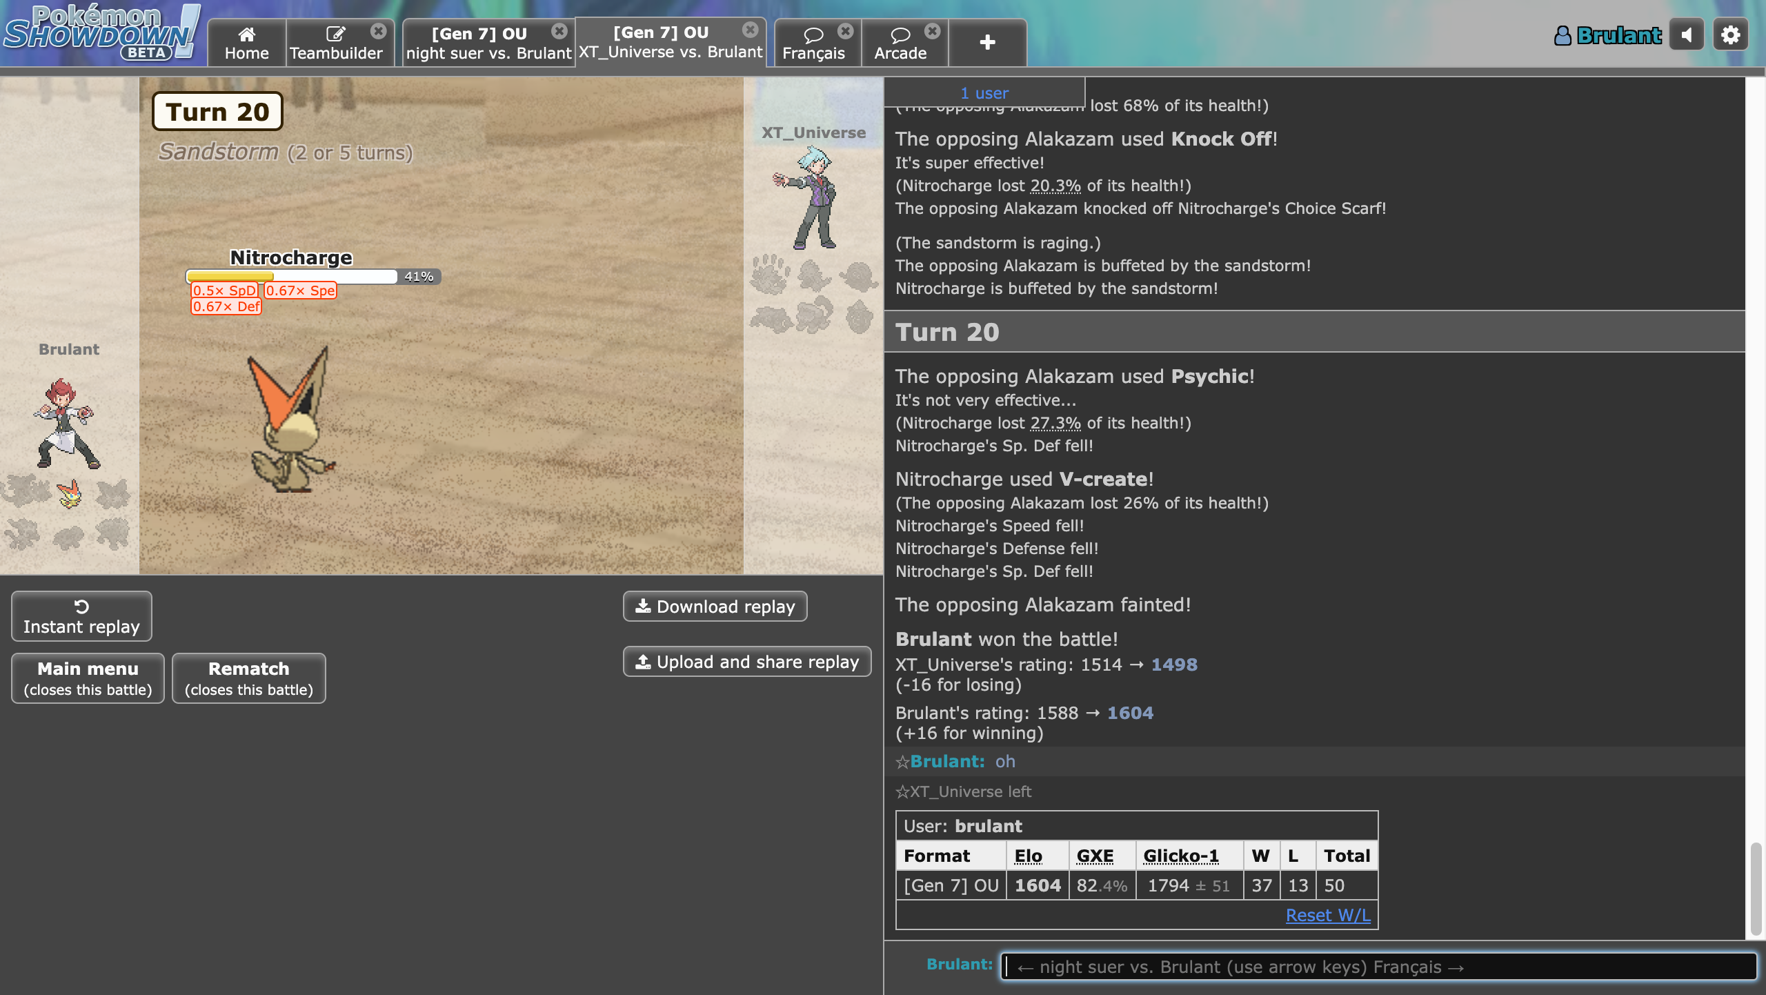The width and height of the screenshot is (1766, 995).
Task: Click the 0.5× SpD status badge
Action: coord(224,290)
